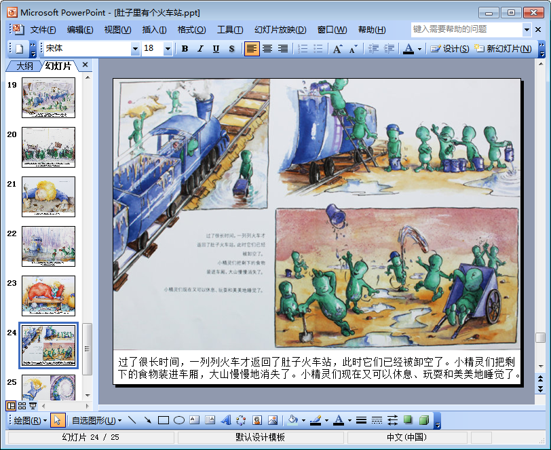Increase font size icon

(337, 48)
